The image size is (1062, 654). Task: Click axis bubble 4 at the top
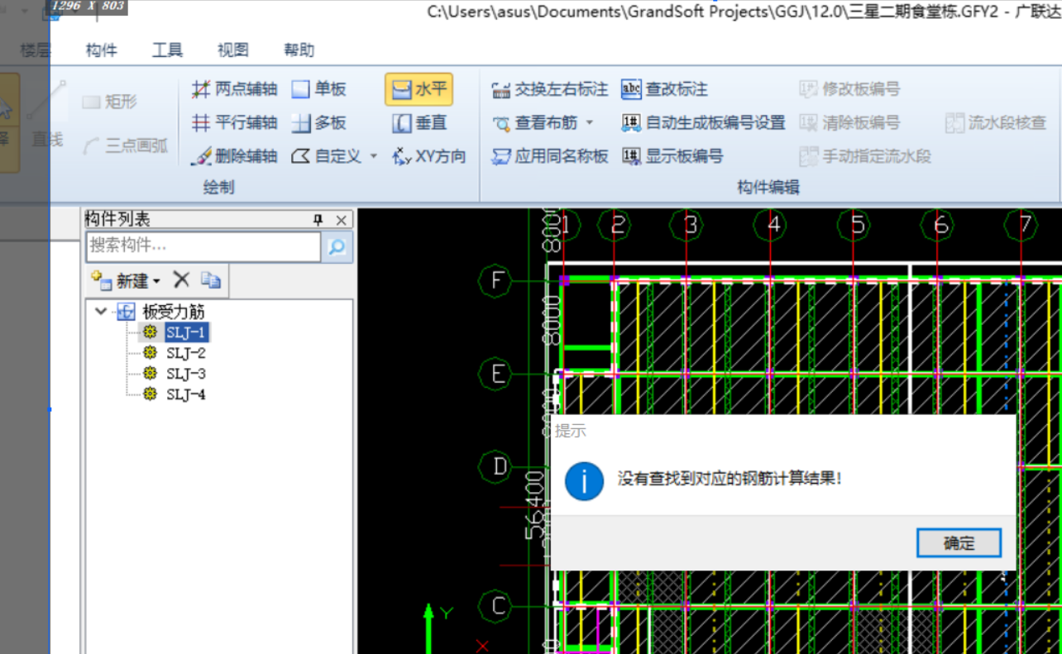pyautogui.click(x=773, y=225)
